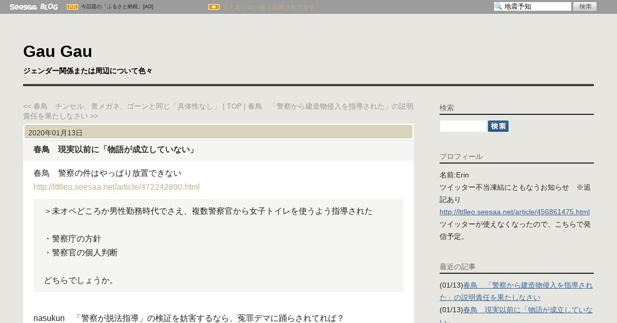Focus the top search field with 地震予知
Screen dimensions: 617x323
533,6
